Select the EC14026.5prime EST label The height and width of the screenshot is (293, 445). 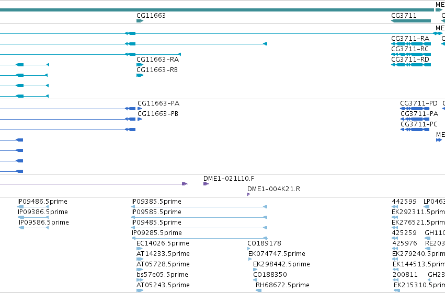point(163,243)
